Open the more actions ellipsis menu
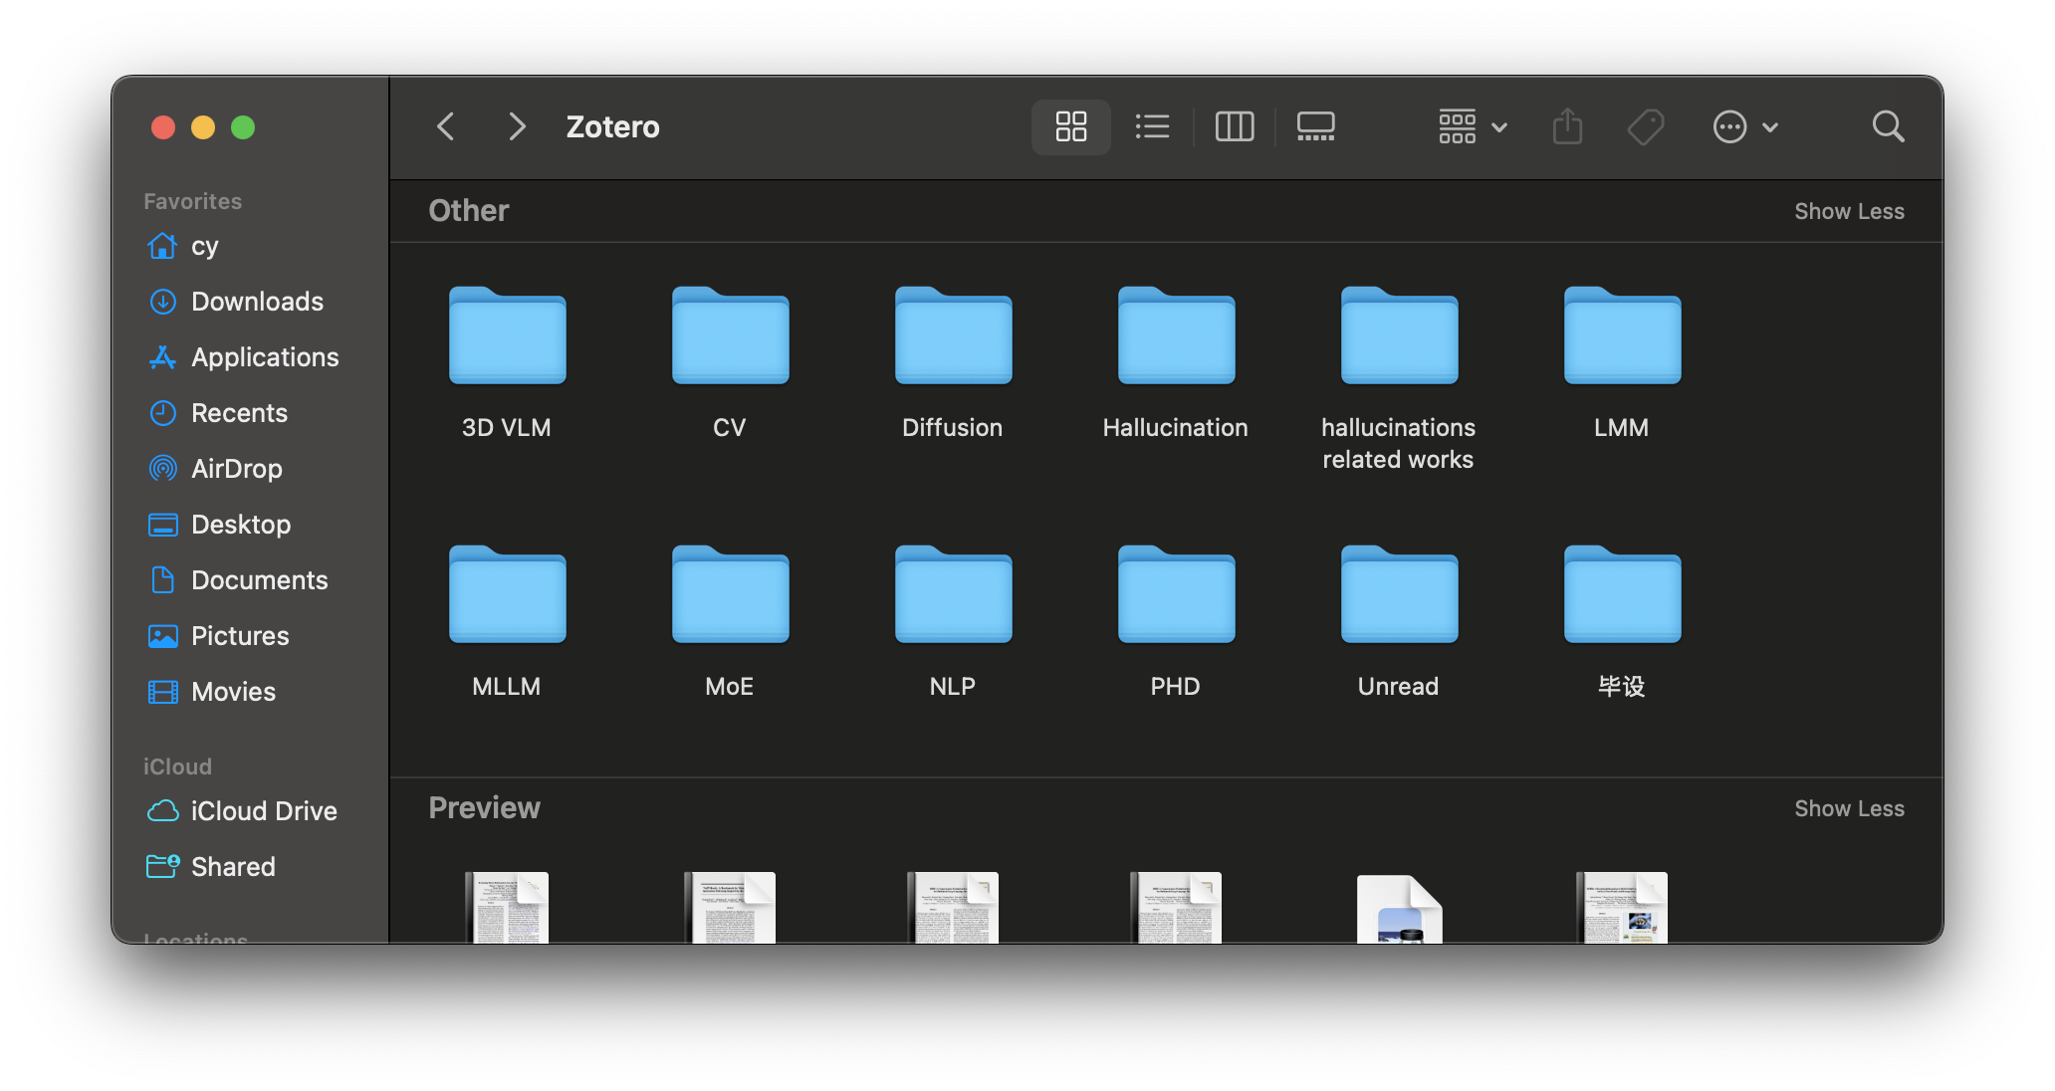2055x1091 pixels. 1745,126
